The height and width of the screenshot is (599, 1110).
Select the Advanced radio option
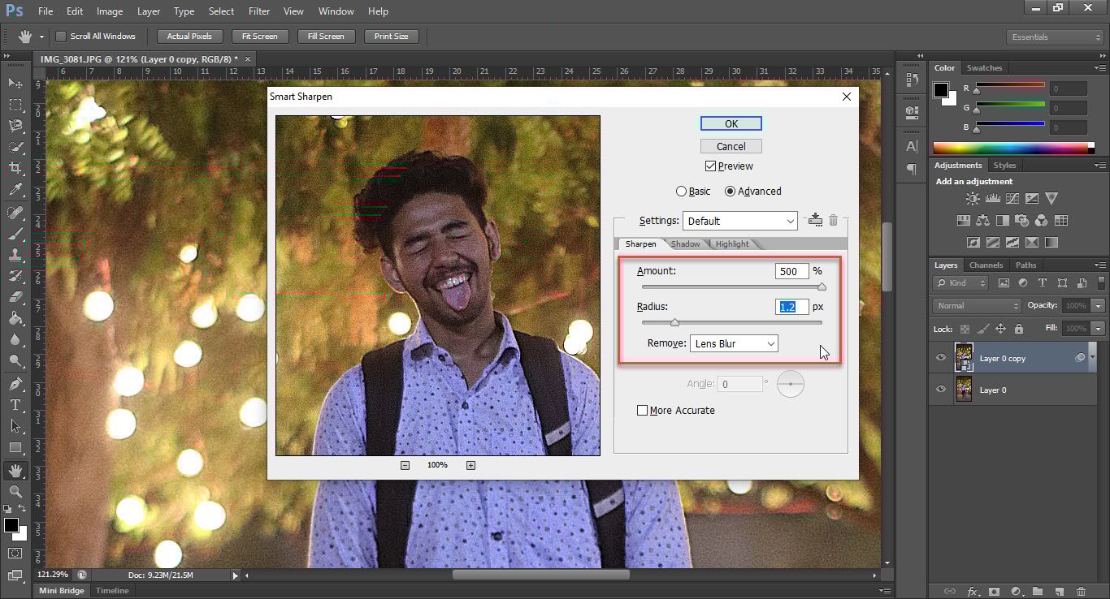click(x=730, y=192)
